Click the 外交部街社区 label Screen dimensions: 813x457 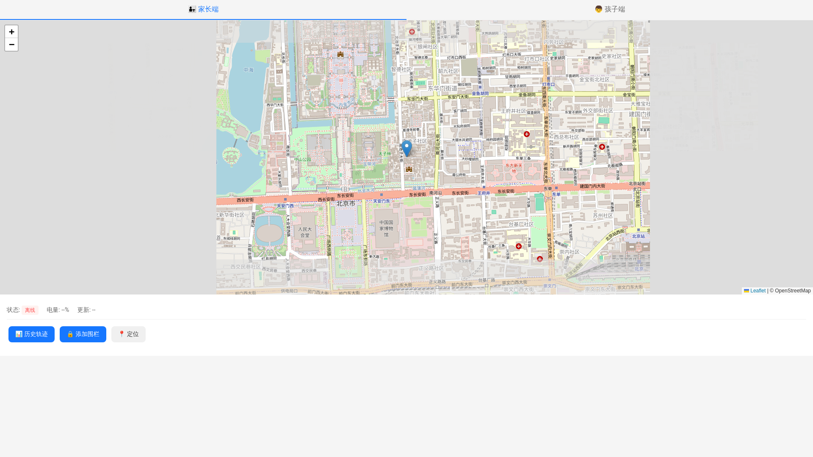point(598,111)
